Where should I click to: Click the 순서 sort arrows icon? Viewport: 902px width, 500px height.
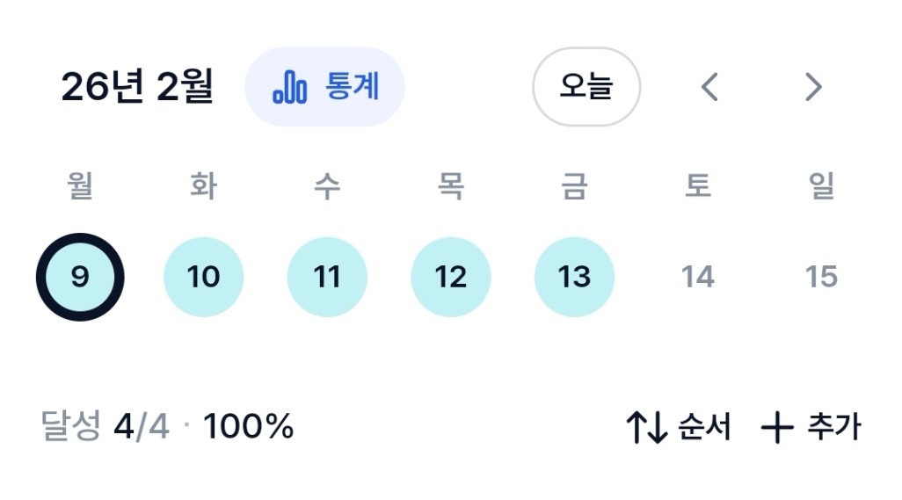pyautogui.click(x=646, y=428)
